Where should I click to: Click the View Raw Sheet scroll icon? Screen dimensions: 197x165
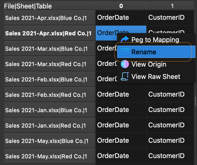(125, 76)
